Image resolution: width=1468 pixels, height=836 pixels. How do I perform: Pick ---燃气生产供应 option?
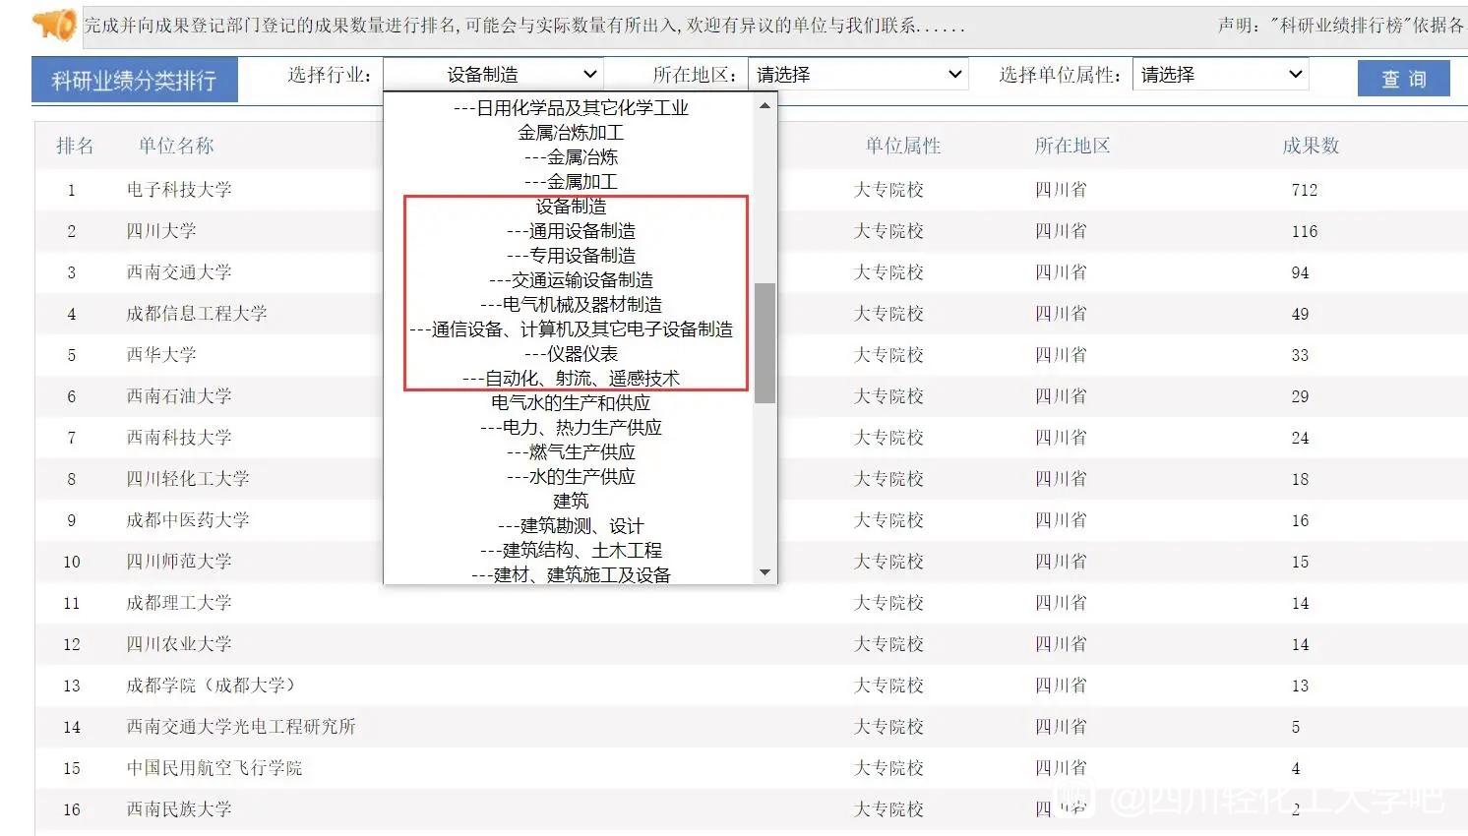tap(571, 452)
